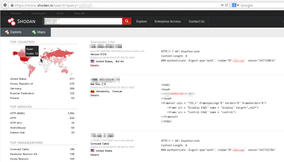Click United States link in Comcast result

(x=104, y=151)
